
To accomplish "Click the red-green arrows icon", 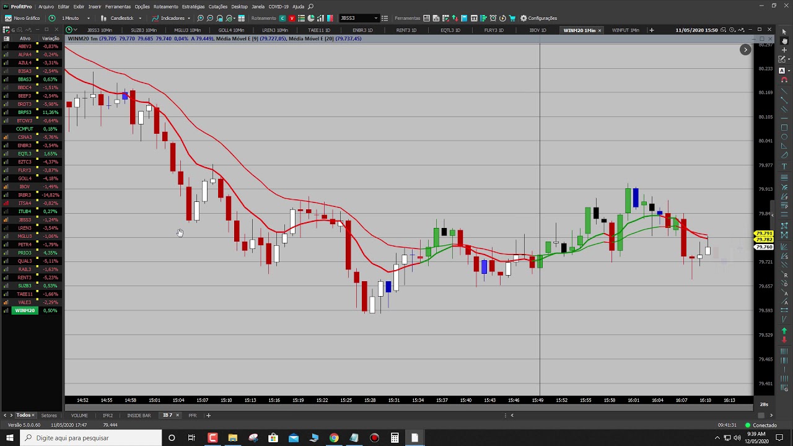I will point(455,18).
